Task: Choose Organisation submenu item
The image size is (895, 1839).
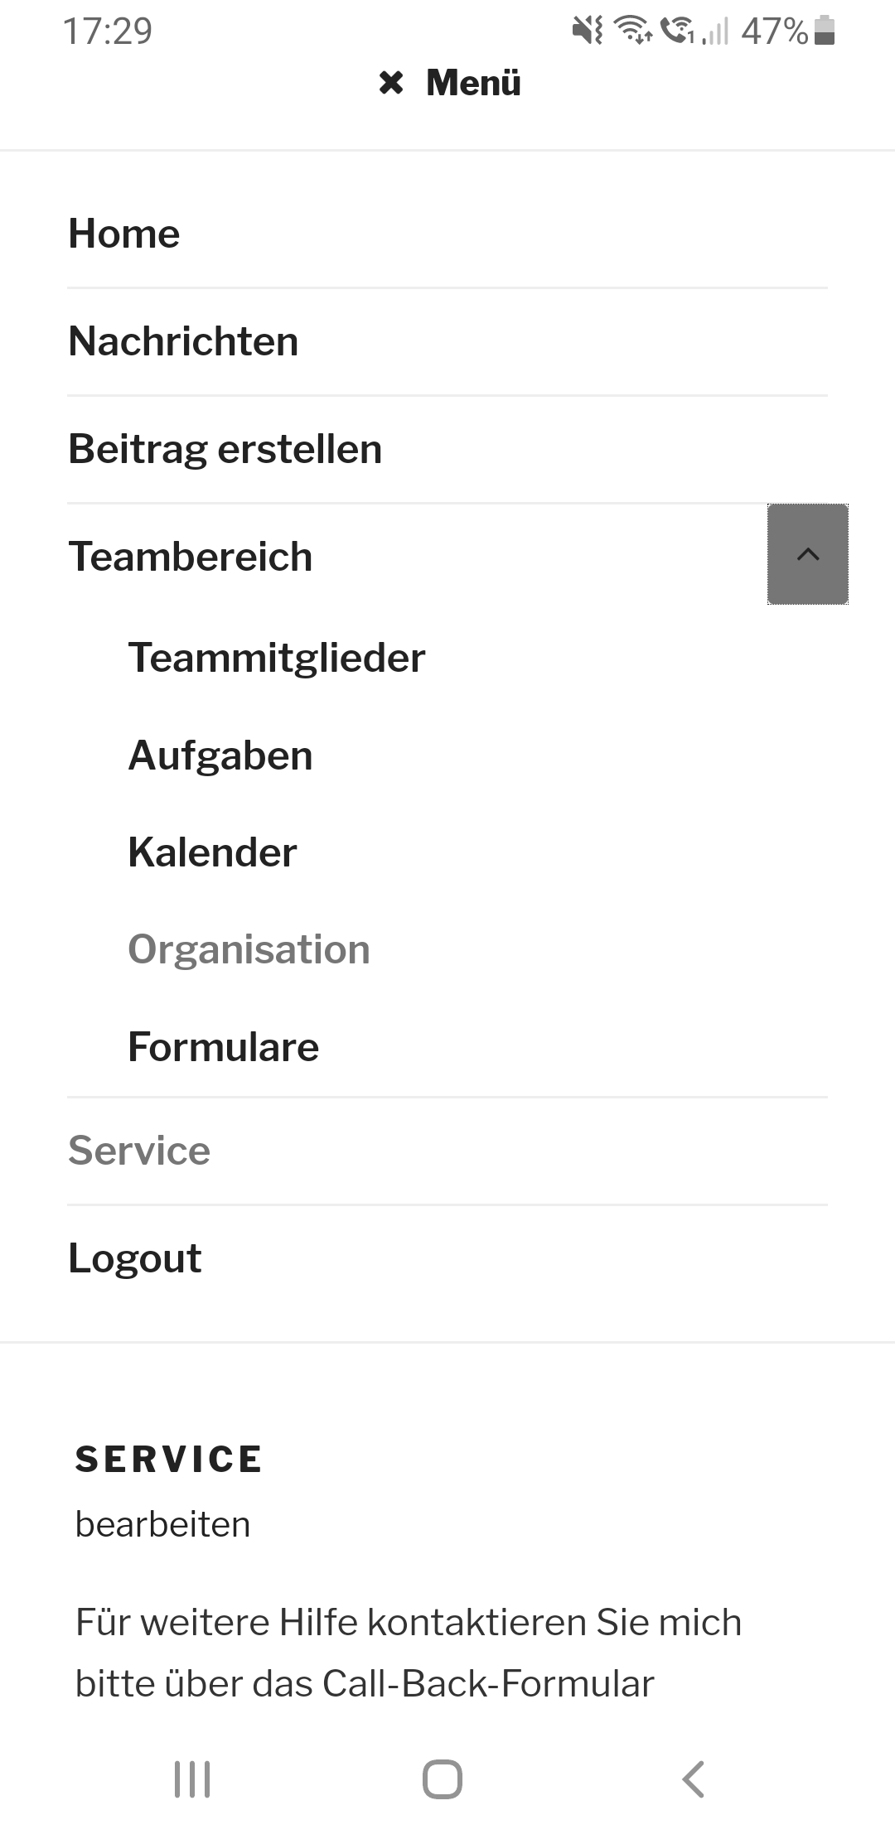Action: [x=249, y=949]
